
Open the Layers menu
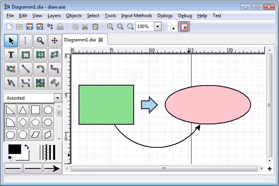(x=54, y=16)
